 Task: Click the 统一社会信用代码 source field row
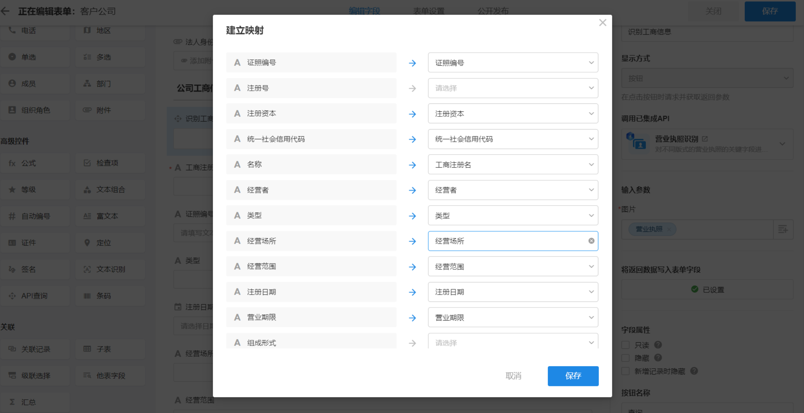[x=311, y=139]
